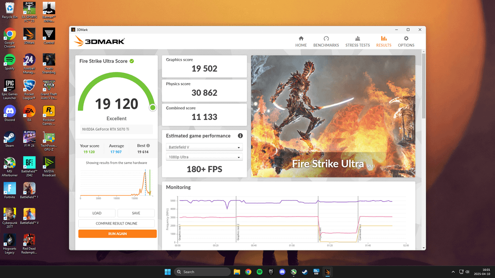Open the Hogwarts Legacy desktop icon

10,244
